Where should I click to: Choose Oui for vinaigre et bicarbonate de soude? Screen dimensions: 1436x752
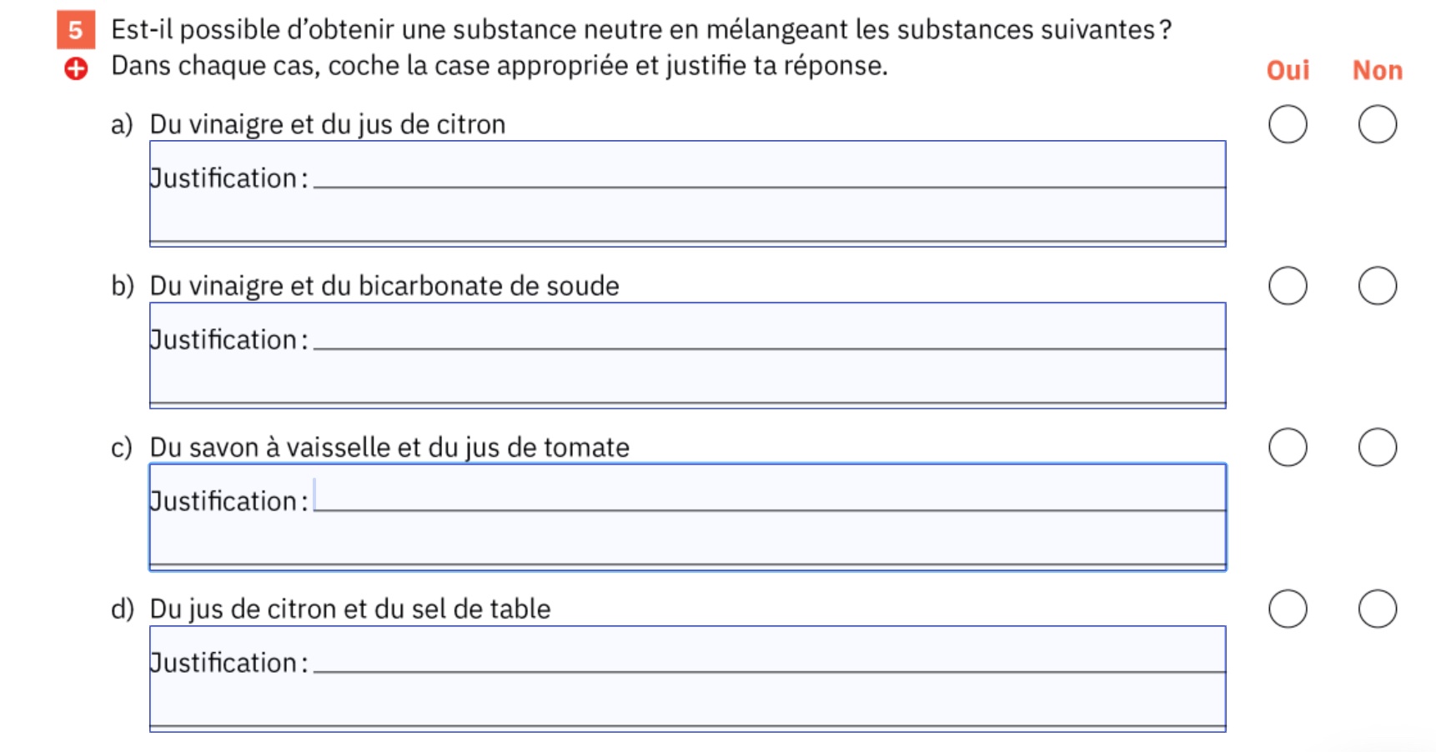click(x=1288, y=286)
